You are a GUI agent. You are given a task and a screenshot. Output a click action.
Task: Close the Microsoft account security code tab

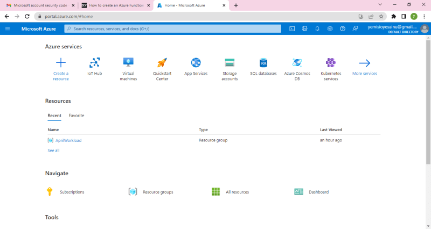73,5
